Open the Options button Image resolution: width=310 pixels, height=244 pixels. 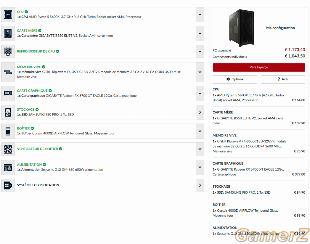coord(235,79)
